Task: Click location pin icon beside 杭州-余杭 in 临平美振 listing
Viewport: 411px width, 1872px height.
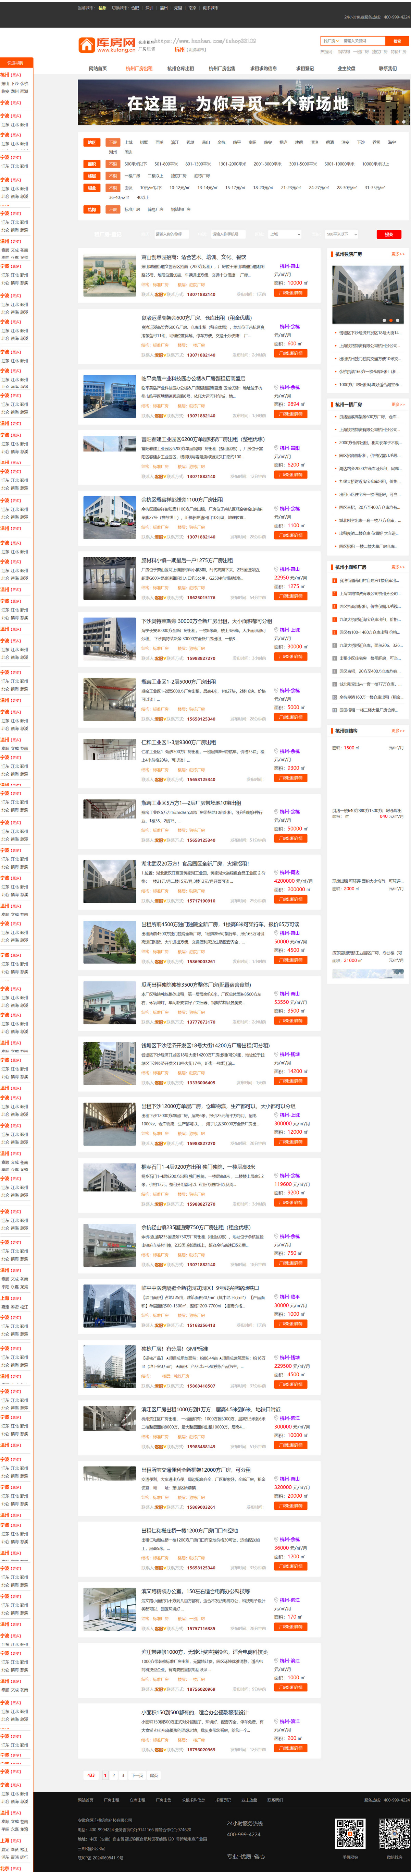Action: pos(276,387)
